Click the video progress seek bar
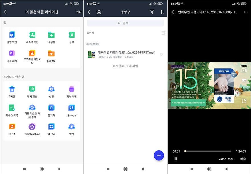Screen dimensions: 251x174 (x=208, y=151)
